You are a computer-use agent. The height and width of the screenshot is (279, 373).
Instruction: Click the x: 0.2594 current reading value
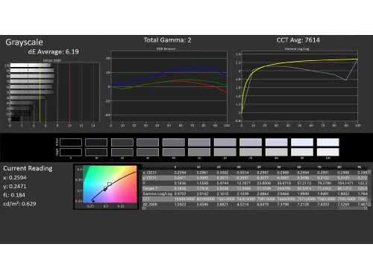point(15,178)
